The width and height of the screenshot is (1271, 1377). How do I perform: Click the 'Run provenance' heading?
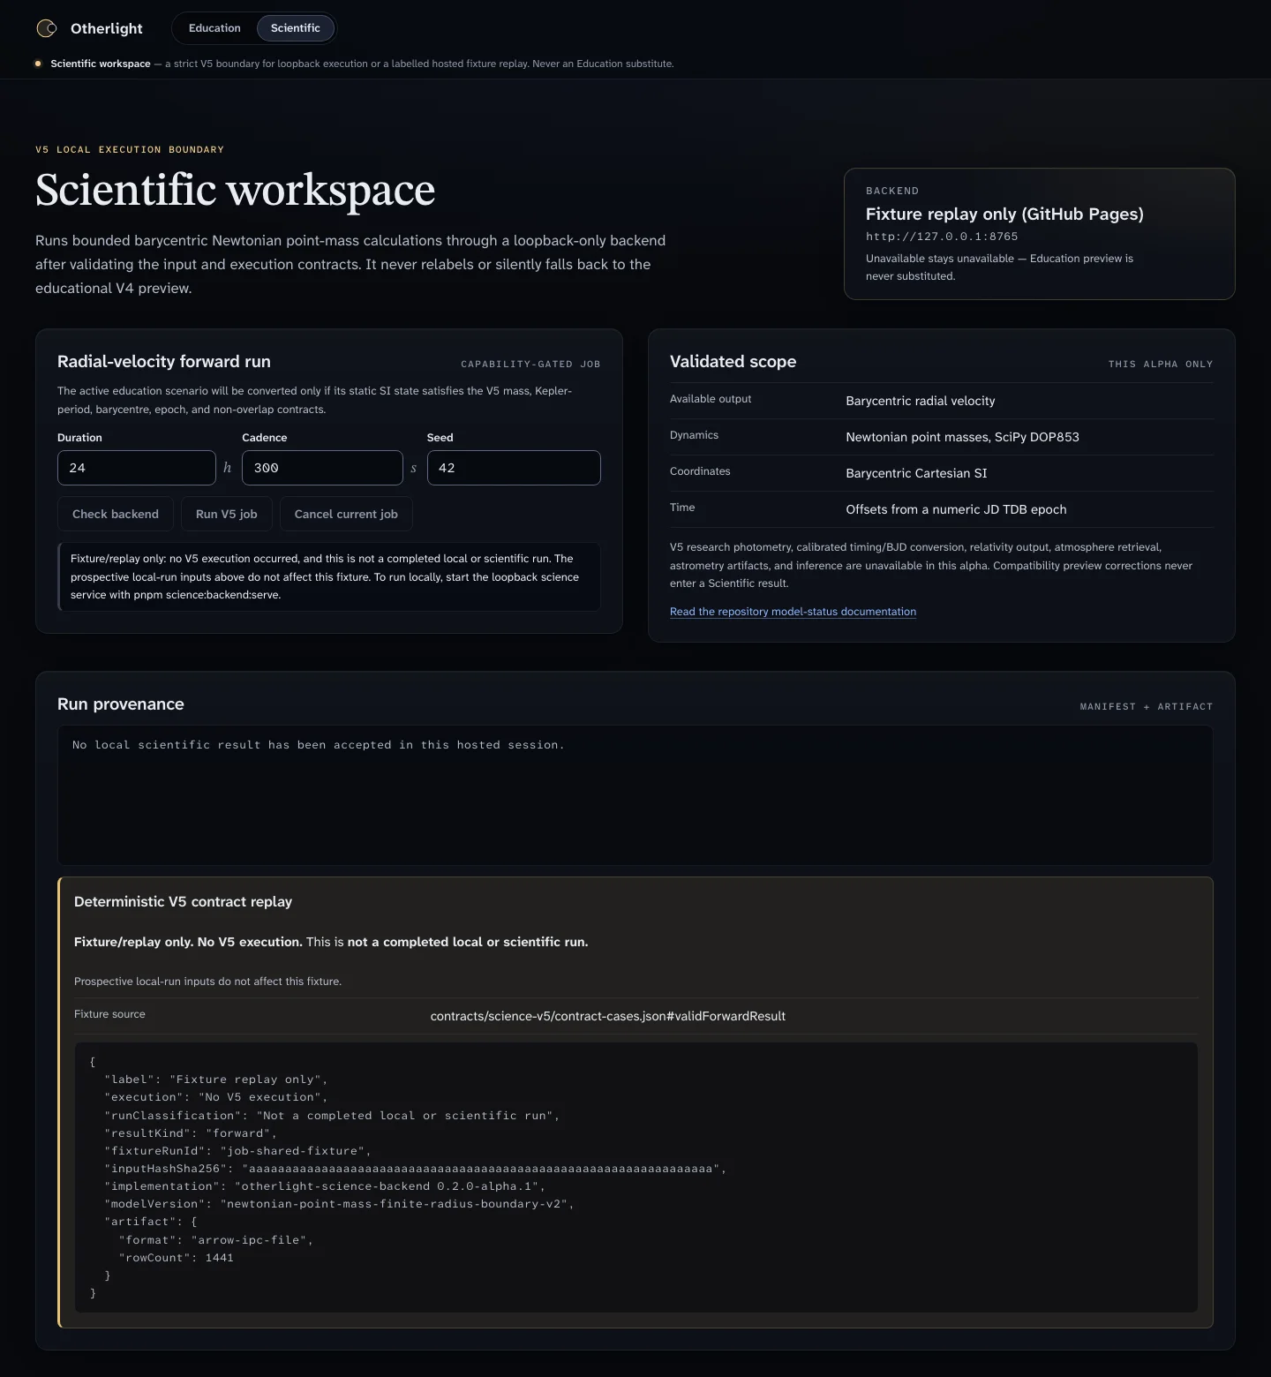121,704
